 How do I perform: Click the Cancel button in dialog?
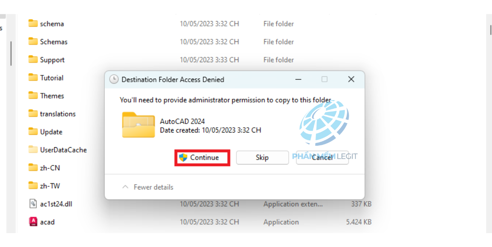[322, 157]
